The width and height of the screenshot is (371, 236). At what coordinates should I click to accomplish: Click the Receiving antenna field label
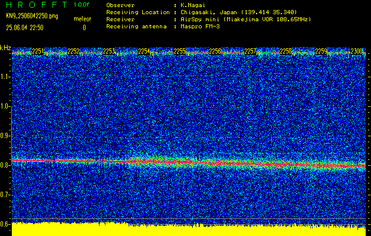(136, 27)
